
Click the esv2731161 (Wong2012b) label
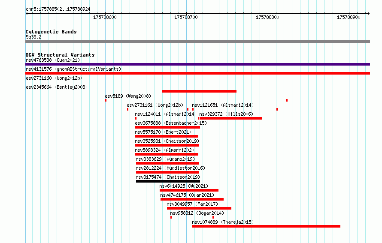click(155, 105)
